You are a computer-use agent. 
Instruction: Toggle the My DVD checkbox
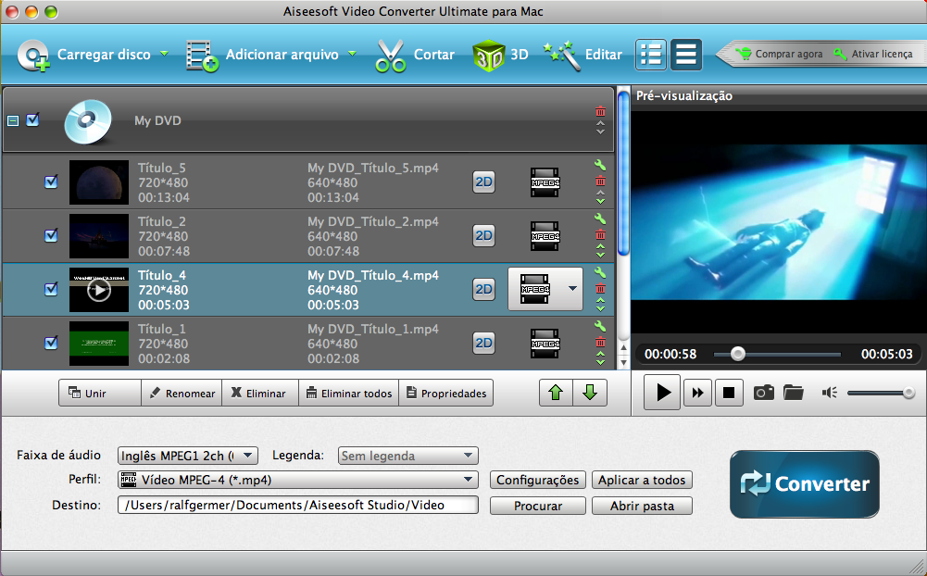[x=33, y=120]
